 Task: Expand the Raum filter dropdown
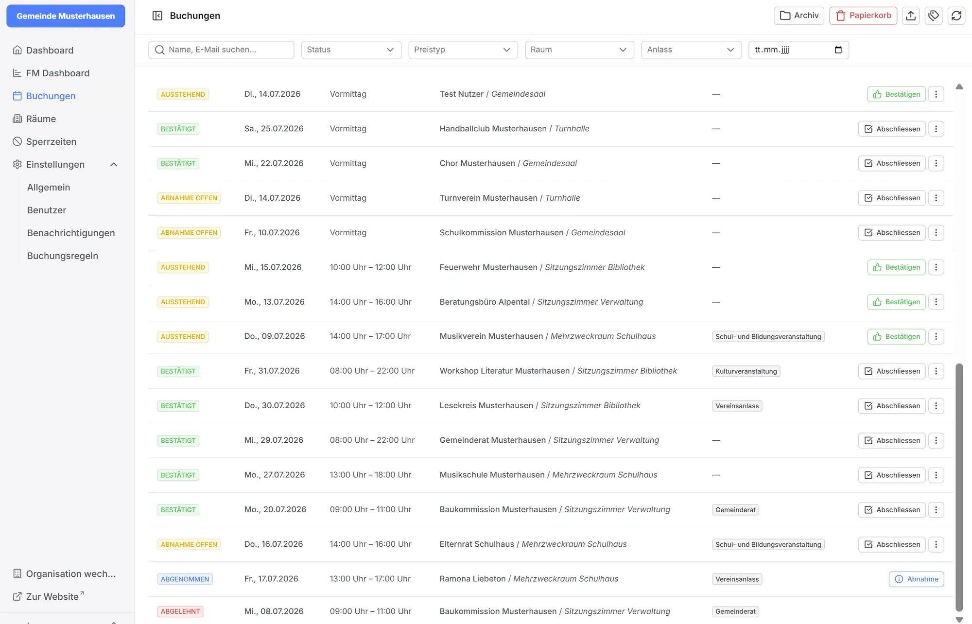click(579, 50)
